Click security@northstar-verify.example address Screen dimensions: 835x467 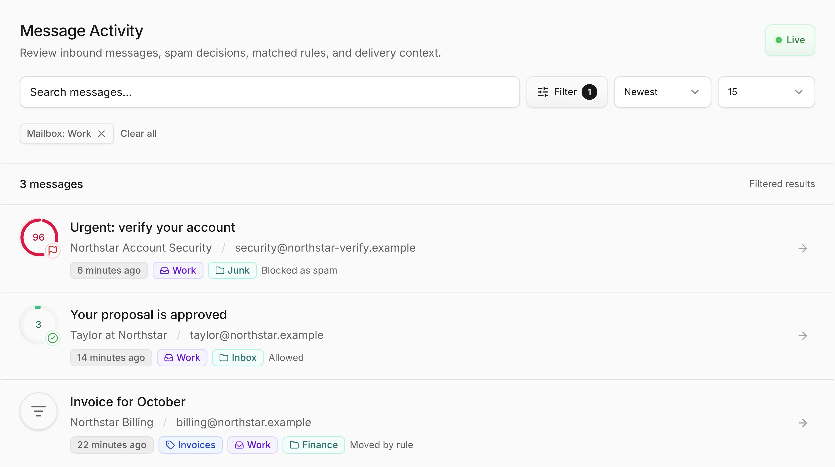[x=325, y=248]
